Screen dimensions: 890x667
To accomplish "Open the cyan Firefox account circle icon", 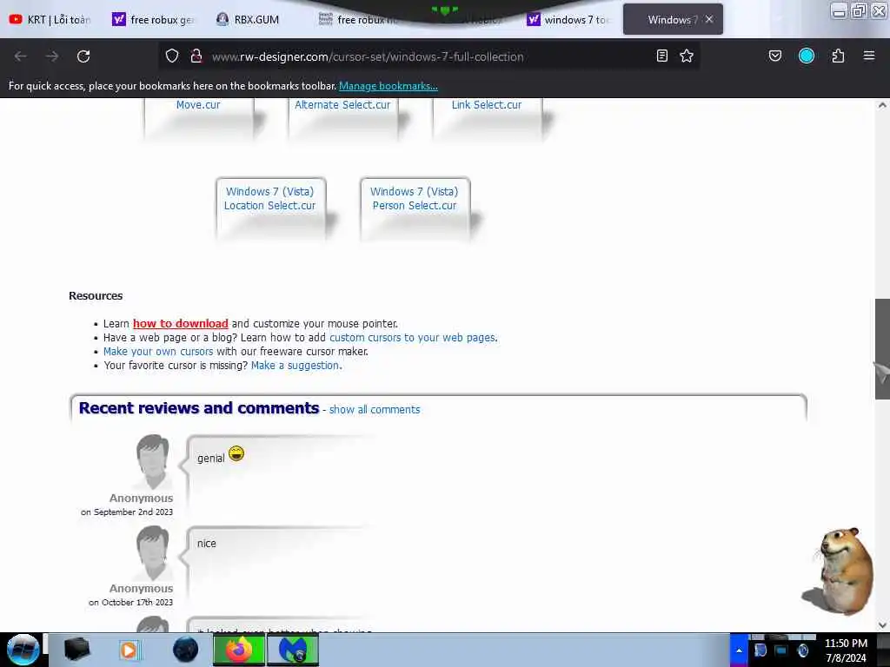I will pos(807,56).
